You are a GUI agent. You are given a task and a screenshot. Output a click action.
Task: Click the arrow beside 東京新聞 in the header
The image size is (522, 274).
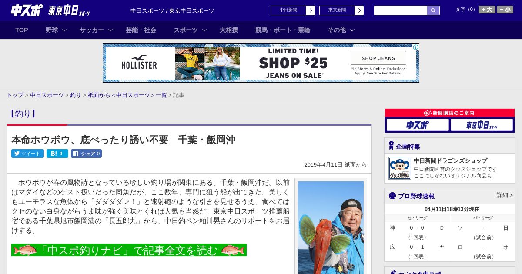pos(359,10)
